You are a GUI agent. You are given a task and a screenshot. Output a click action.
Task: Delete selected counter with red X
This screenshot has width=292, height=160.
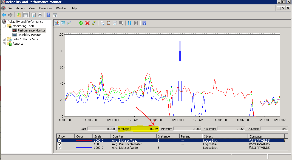pos(87,23)
